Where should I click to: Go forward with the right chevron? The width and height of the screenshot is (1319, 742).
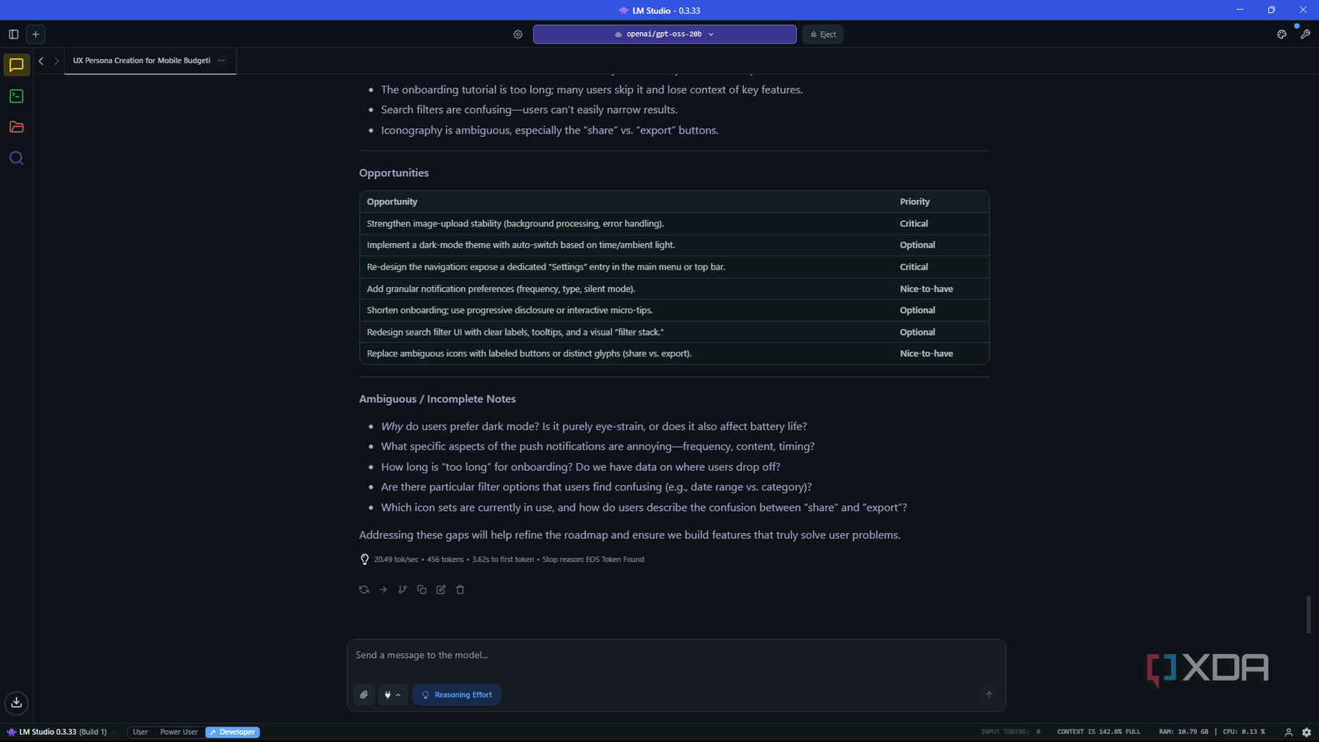(57, 61)
